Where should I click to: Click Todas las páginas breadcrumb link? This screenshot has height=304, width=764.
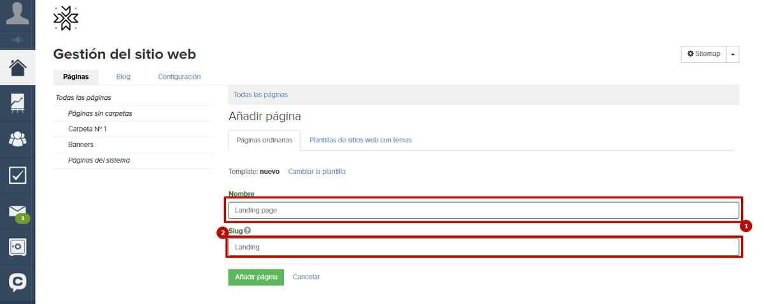pos(260,95)
